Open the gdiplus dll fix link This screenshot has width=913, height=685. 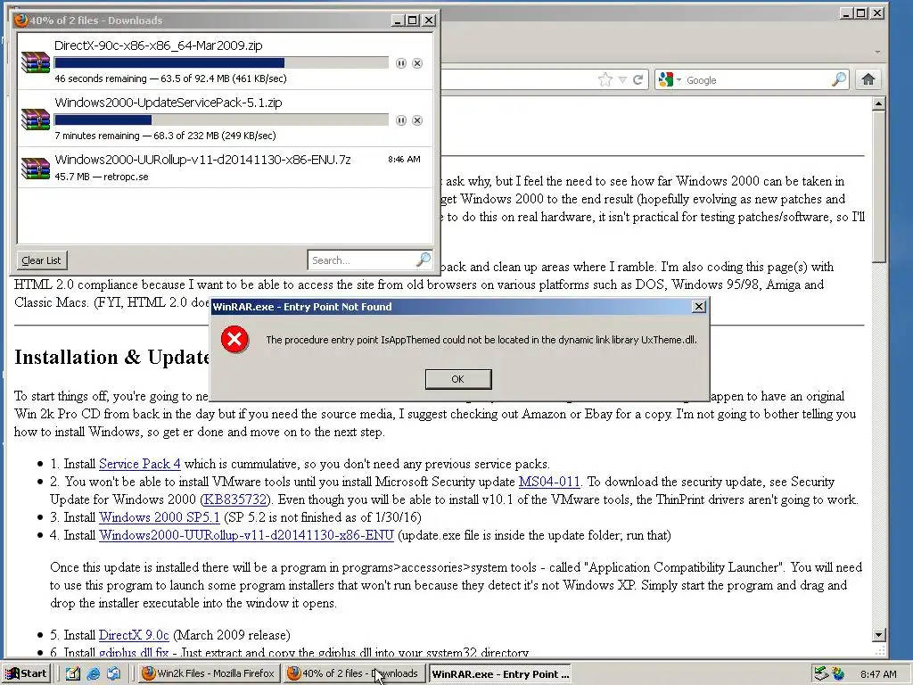pos(134,653)
